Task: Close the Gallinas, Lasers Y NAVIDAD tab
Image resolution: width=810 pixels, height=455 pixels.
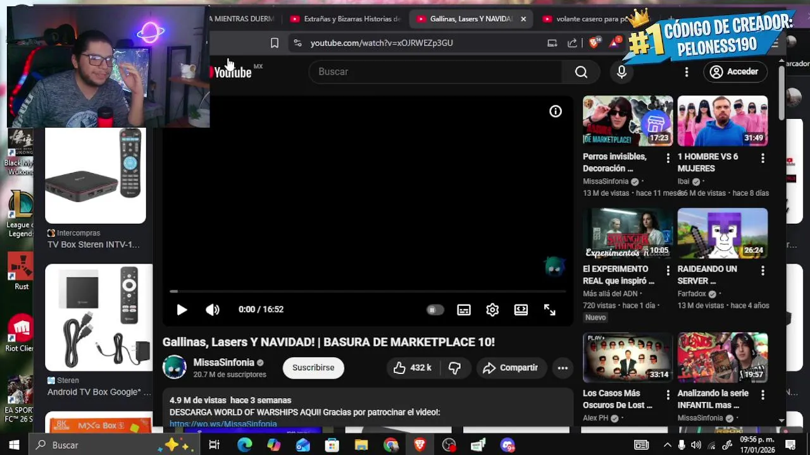Action: click(x=523, y=19)
